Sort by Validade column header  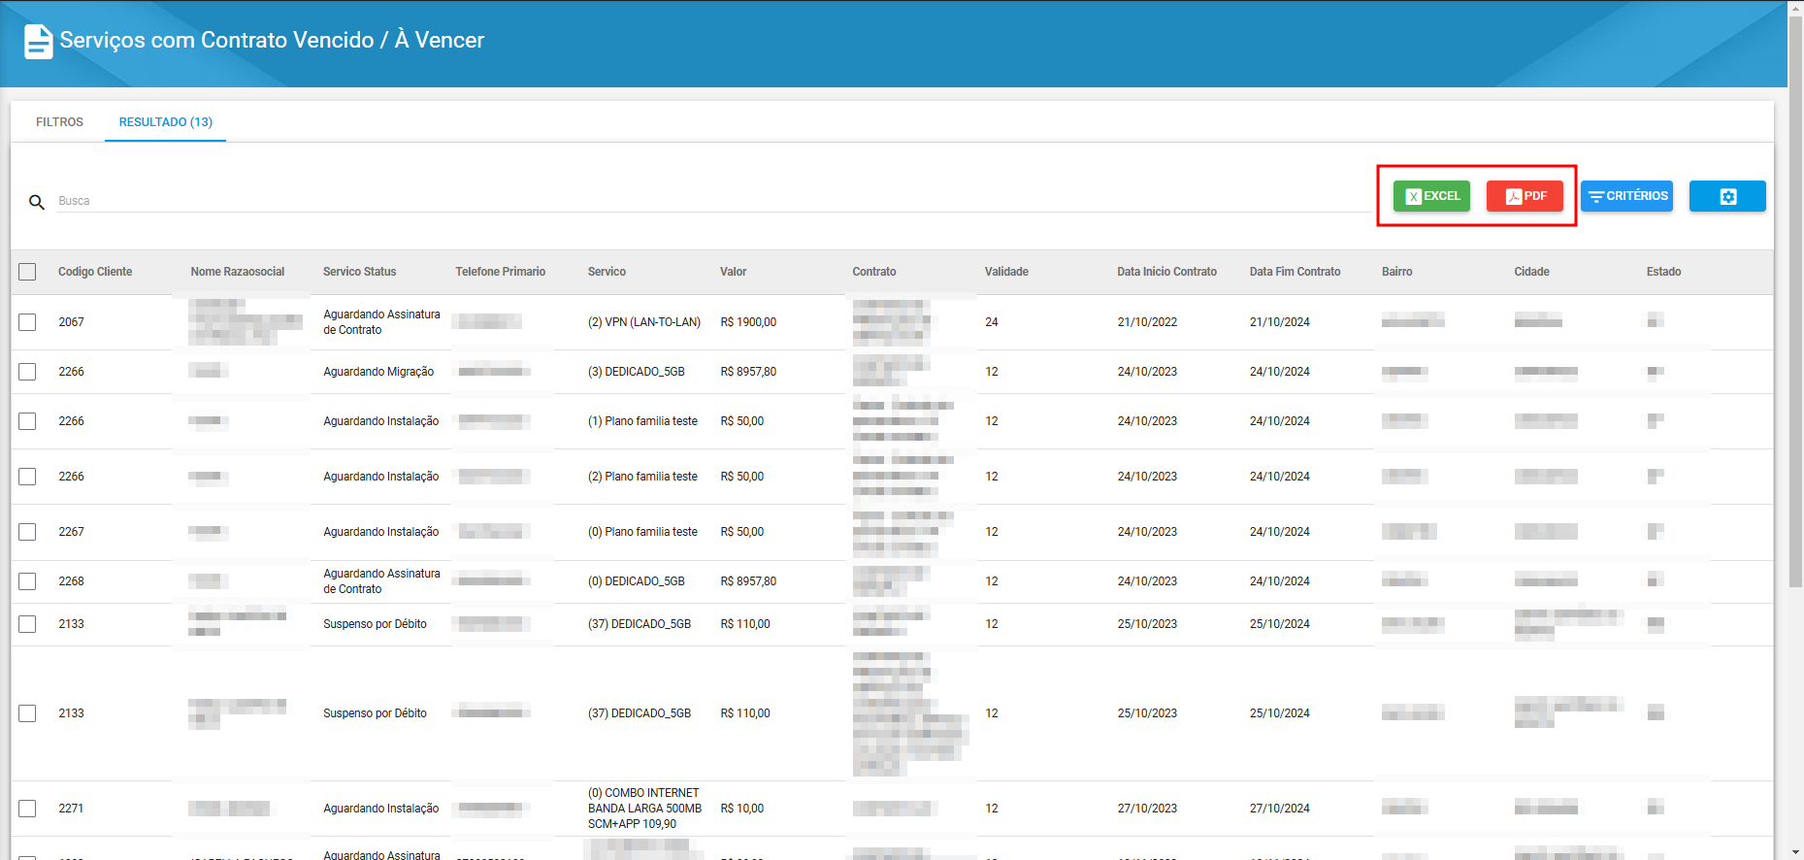1006,272
